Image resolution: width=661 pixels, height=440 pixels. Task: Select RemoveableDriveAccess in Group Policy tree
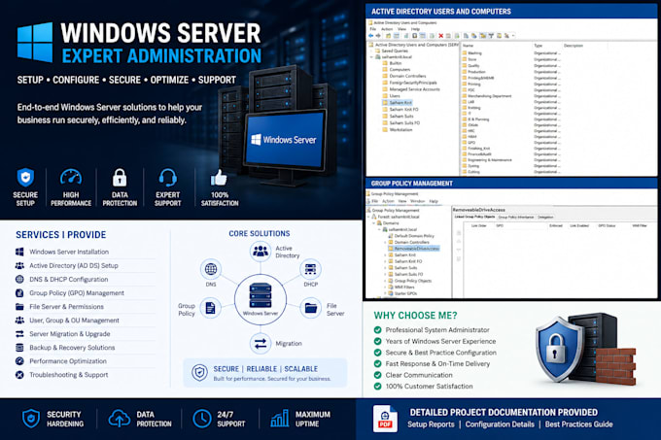(x=413, y=249)
